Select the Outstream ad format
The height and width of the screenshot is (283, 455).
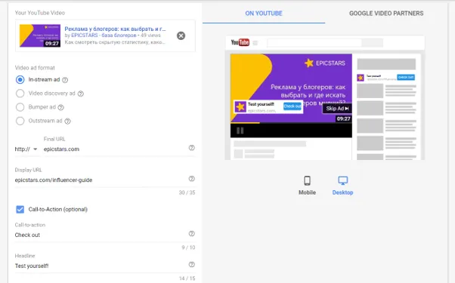(x=20, y=121)
